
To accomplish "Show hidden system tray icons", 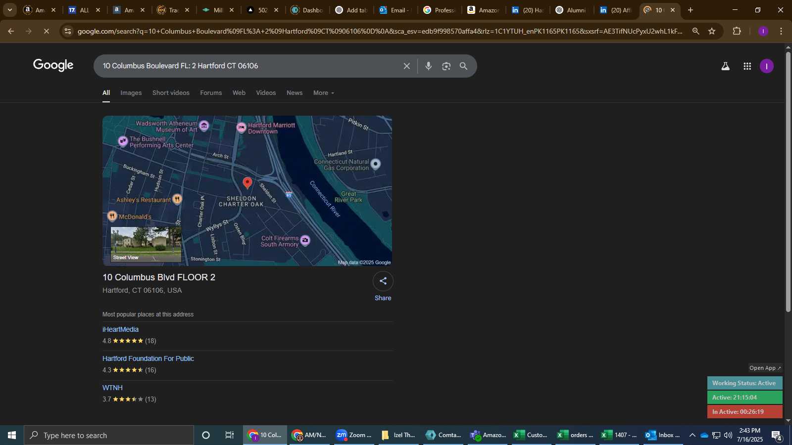I will point(692,435).
